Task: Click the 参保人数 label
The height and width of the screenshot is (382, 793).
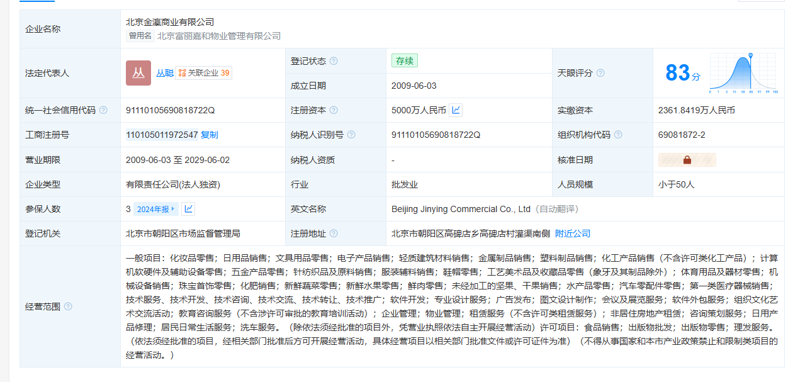Action: [43, 209]
